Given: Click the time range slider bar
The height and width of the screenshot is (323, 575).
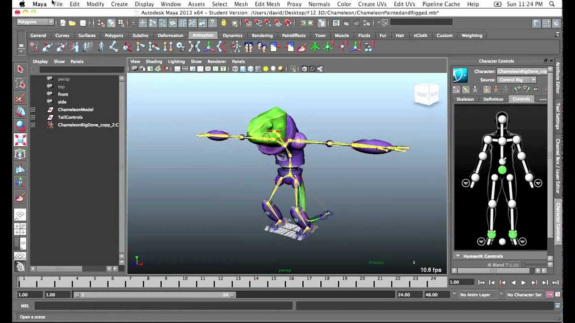Looking at the screenshot, I should tap(154, 295).
